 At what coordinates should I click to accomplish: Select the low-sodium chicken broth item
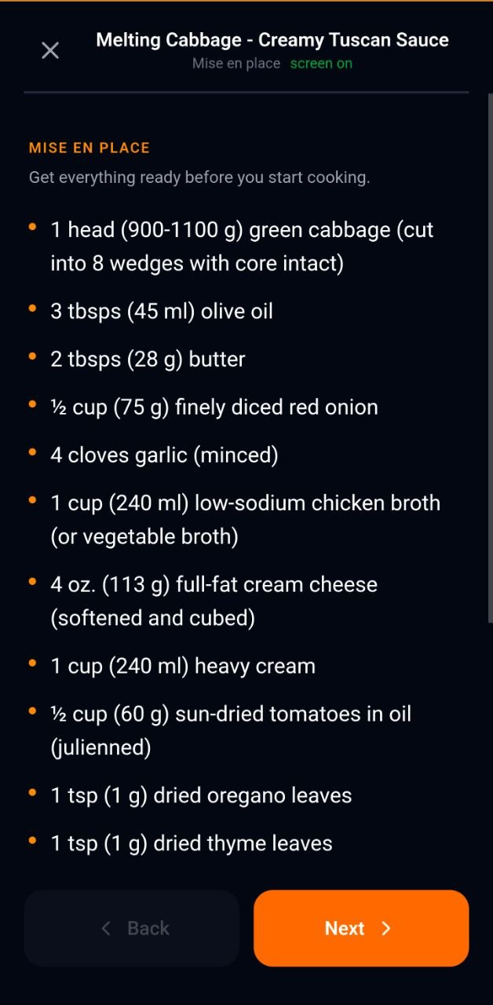[245, 519]
